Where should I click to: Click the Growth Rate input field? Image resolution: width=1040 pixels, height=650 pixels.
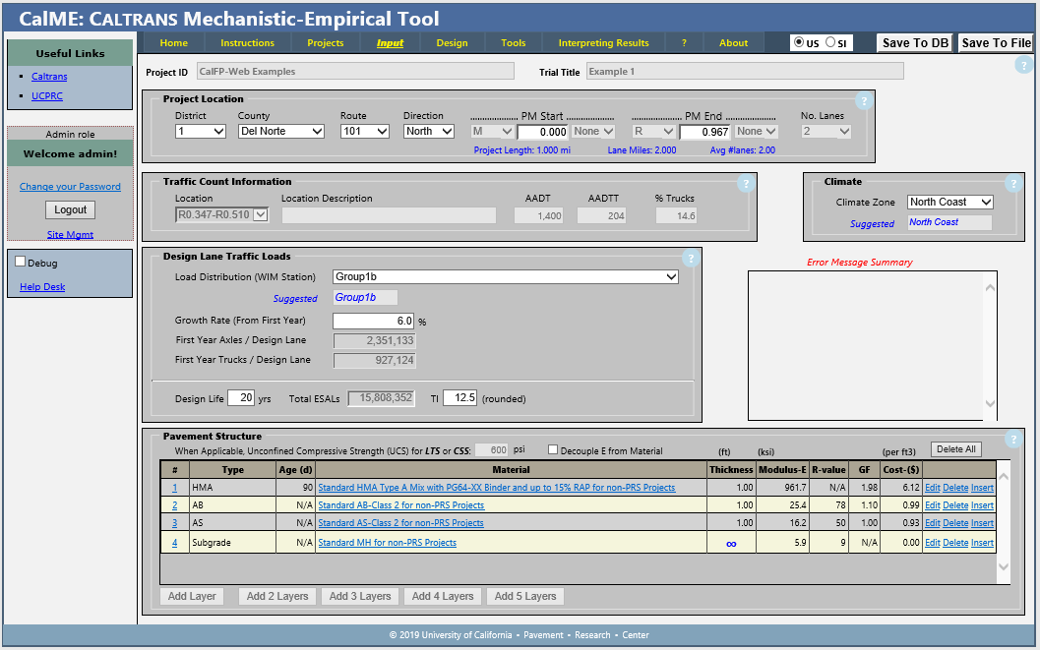coord(374,321)
